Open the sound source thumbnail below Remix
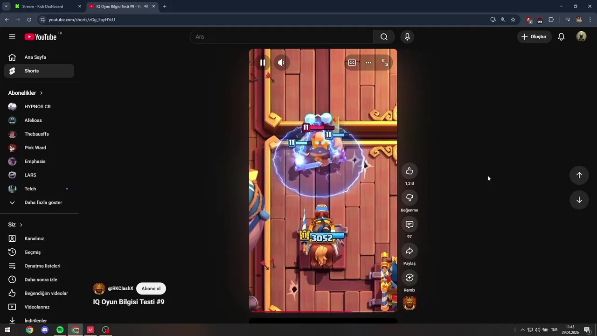This screenshot has height=336, width=597. point(410,303)
